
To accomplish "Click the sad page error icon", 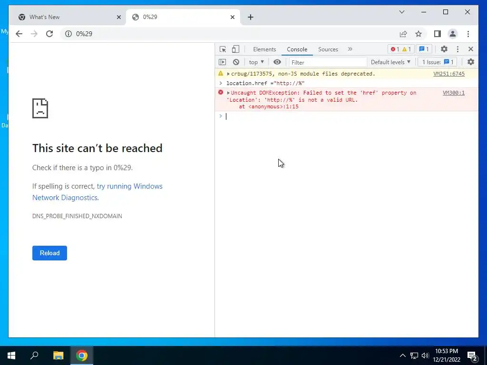I will click(40, 108).
